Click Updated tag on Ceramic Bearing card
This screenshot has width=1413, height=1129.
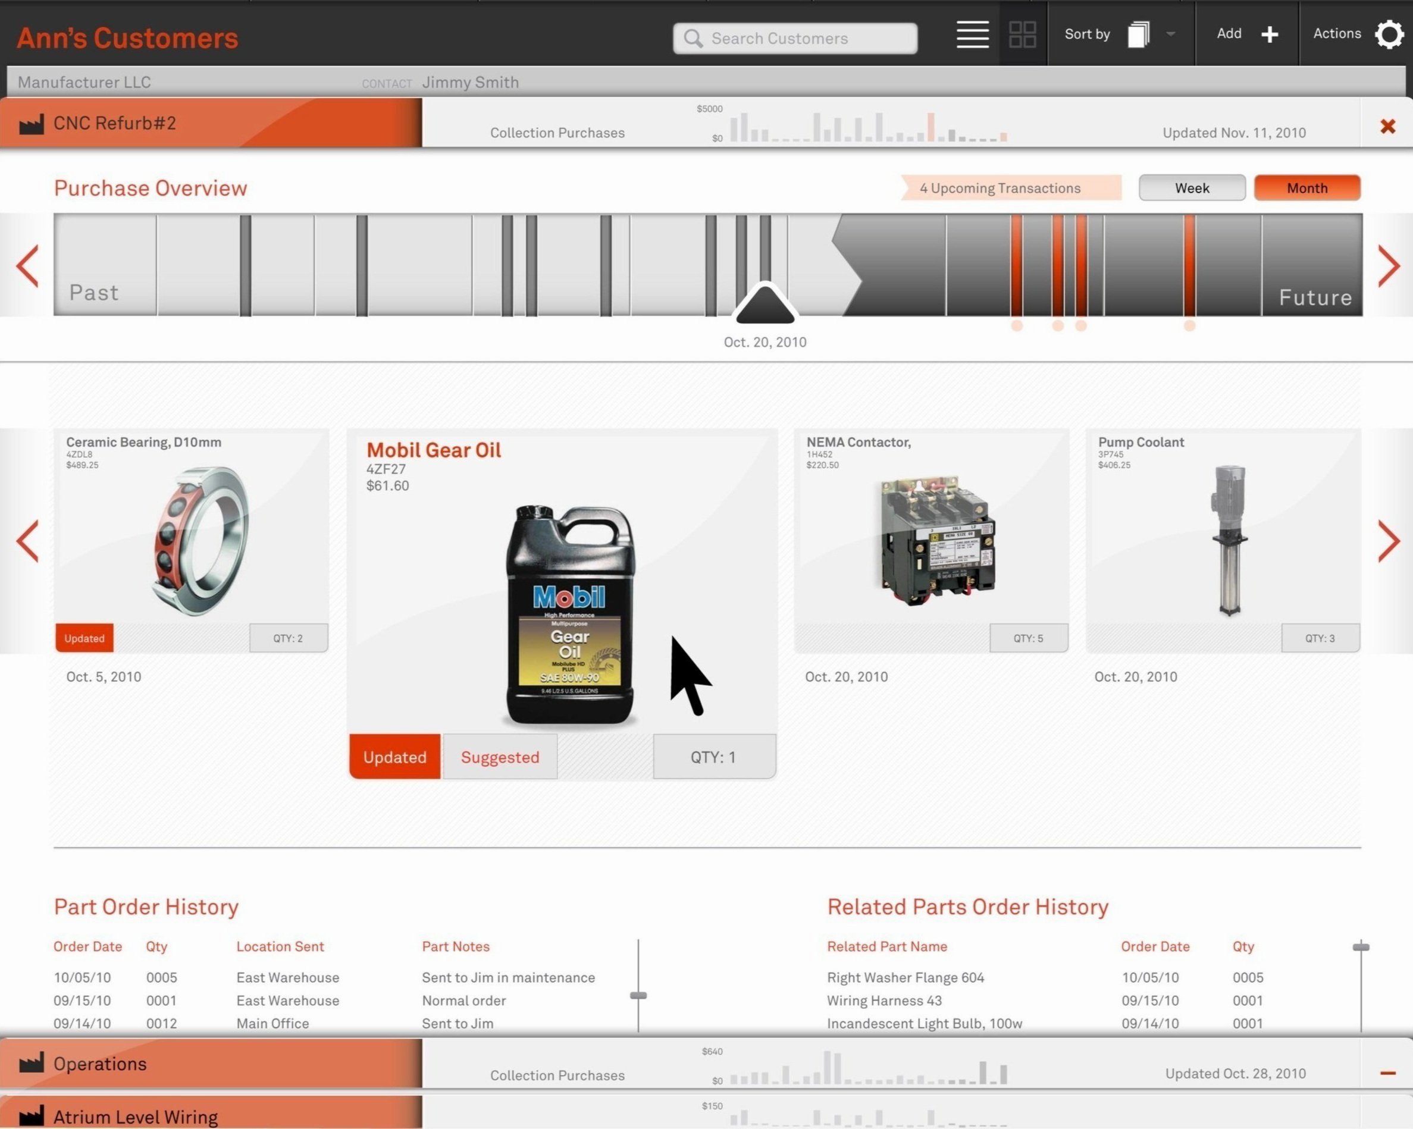click(x=84, y=638)
